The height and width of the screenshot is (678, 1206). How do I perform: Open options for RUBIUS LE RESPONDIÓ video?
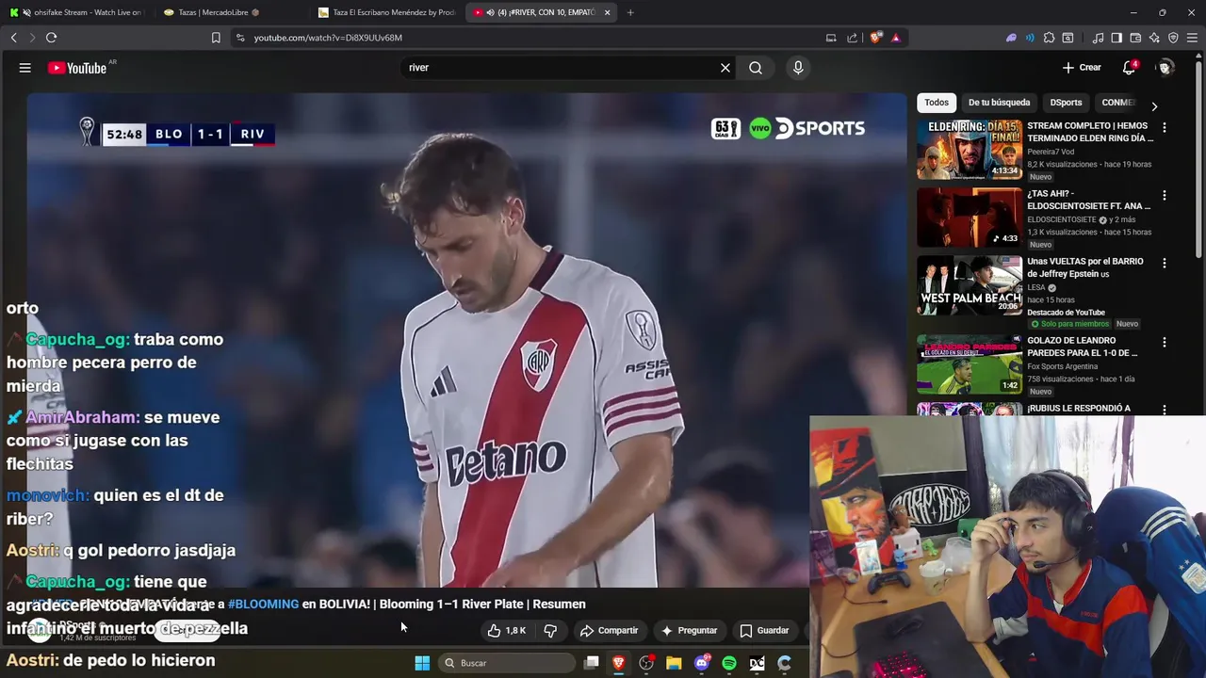(x=1165, y=410)
